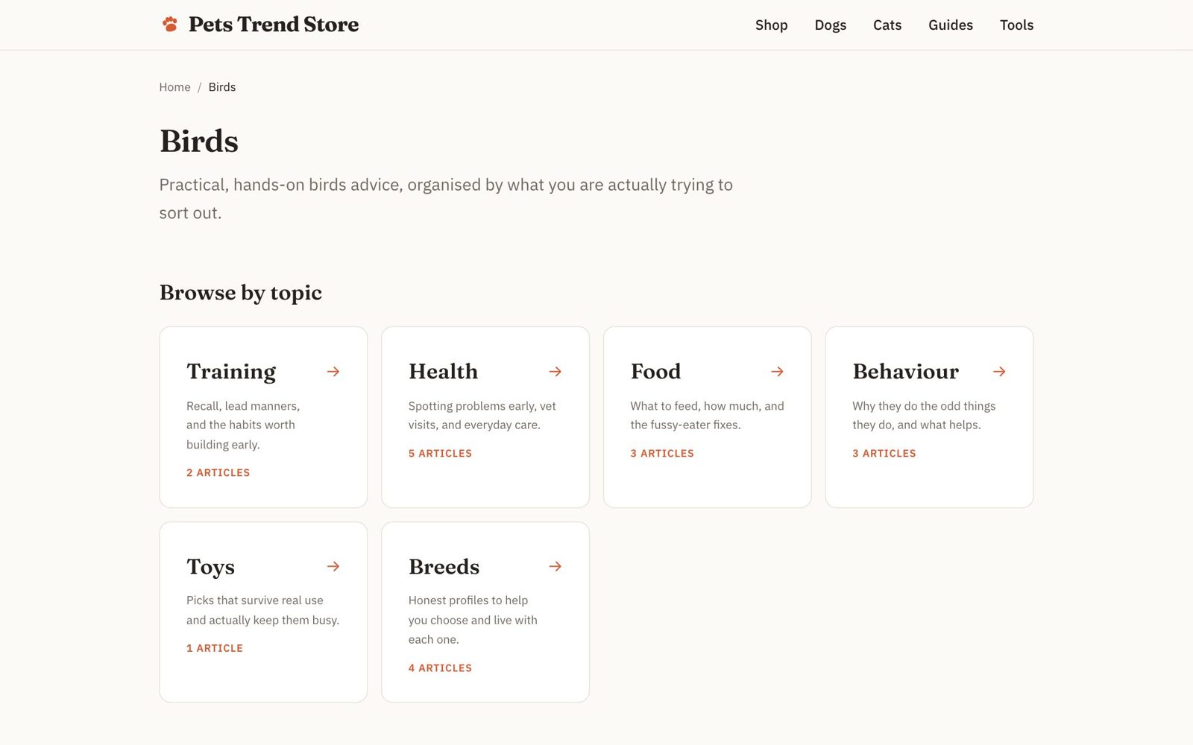View the 3 articles under Behaviour
This screenshot has width=1193, height=745.
(884, 453)
